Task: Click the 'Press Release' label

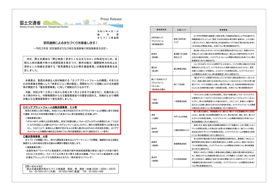Action: pyautogui.click(x=111, y=19)
